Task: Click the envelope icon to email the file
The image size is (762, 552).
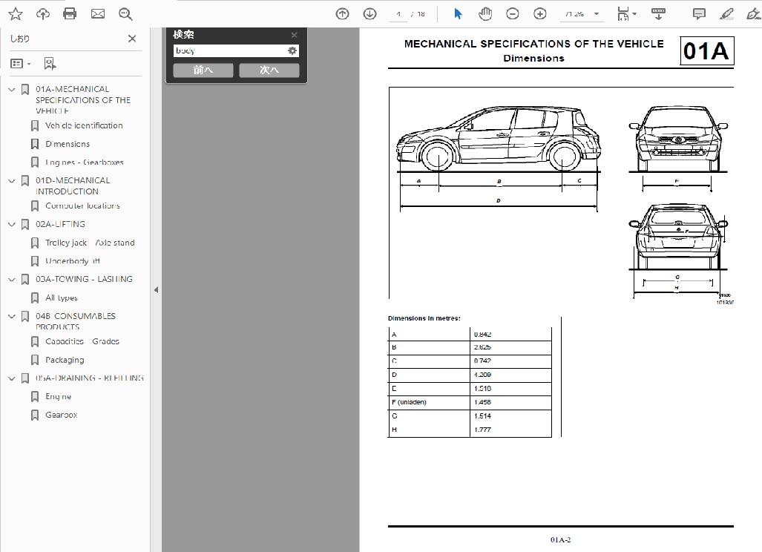Action: 98,14
